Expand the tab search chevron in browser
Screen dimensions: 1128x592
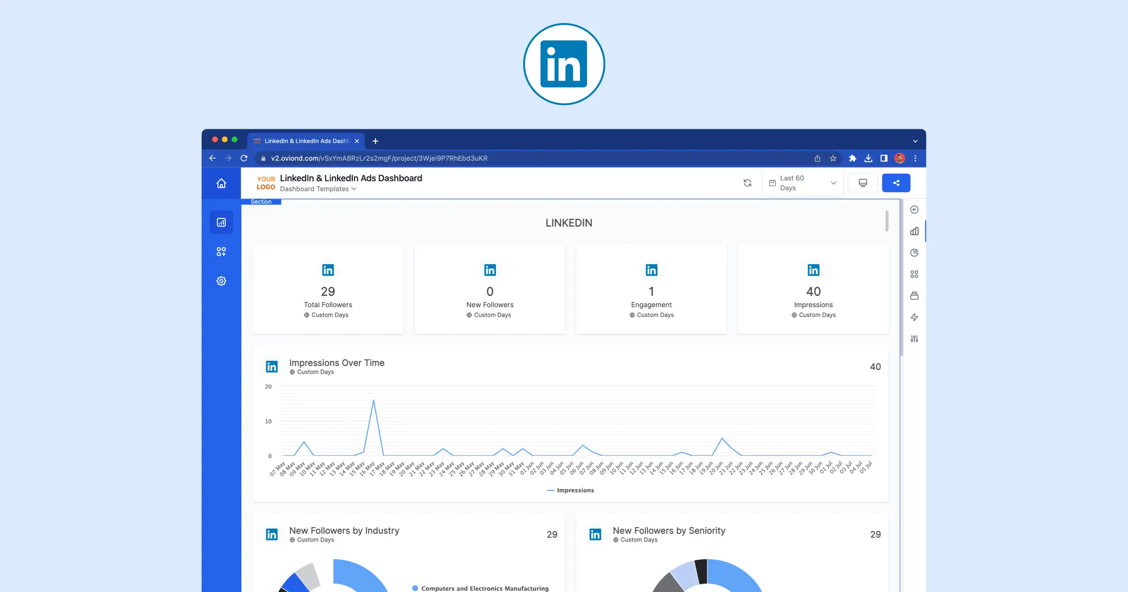pos(915,141)
